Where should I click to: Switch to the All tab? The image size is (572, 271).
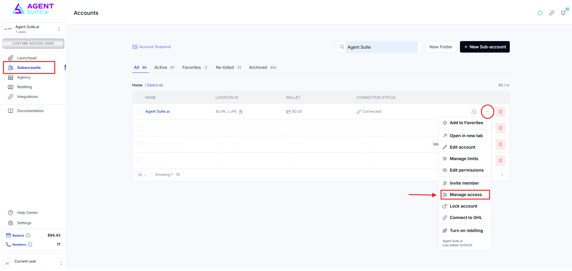[140, 67]
